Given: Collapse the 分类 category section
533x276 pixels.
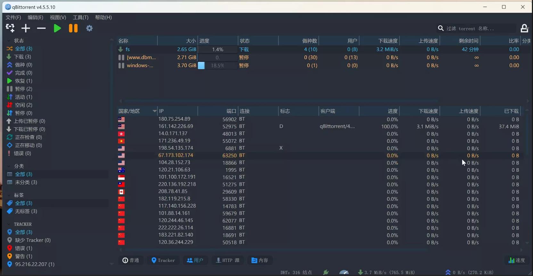Looking at the screenshot, I should pyautogui.click(x=9, y=166).
